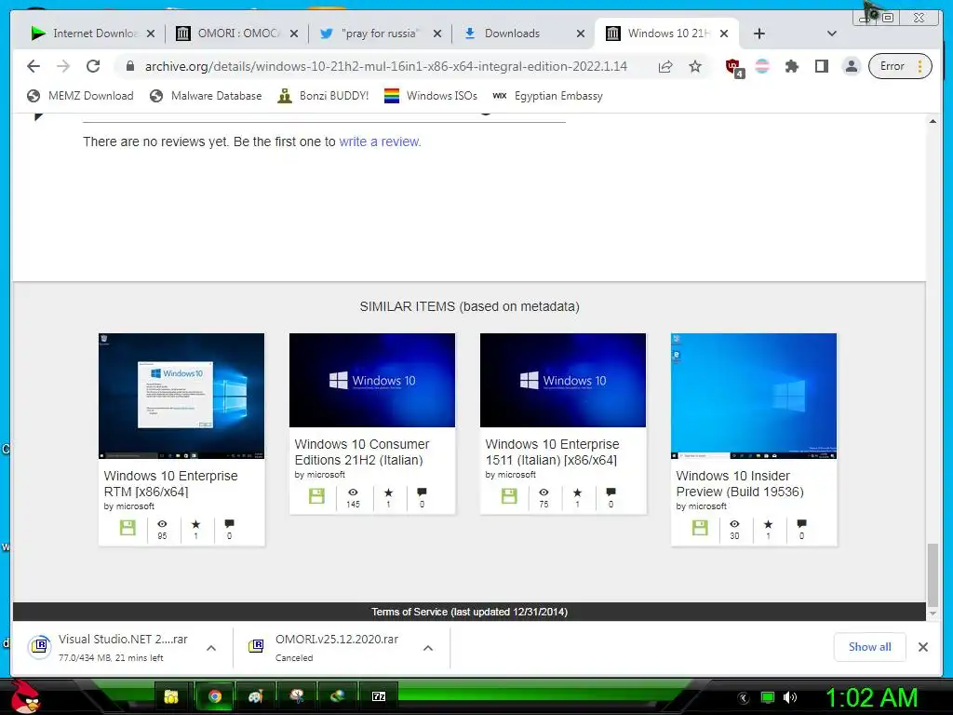Click Show all downloads button
The image size is (953, 715).
pyautogui.click(x=870, y=647)
